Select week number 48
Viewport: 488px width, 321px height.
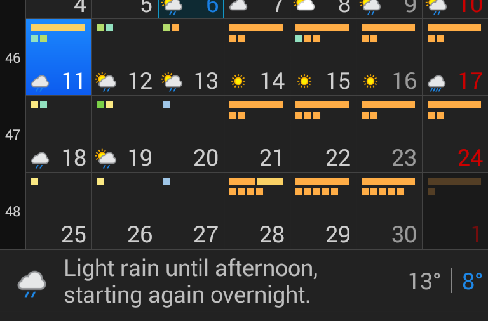13,212
